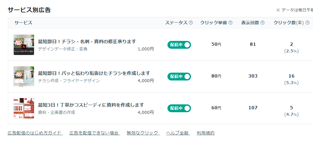Toggle 配信中 switch for 資料を作成します service

click(x=179, y=108)
